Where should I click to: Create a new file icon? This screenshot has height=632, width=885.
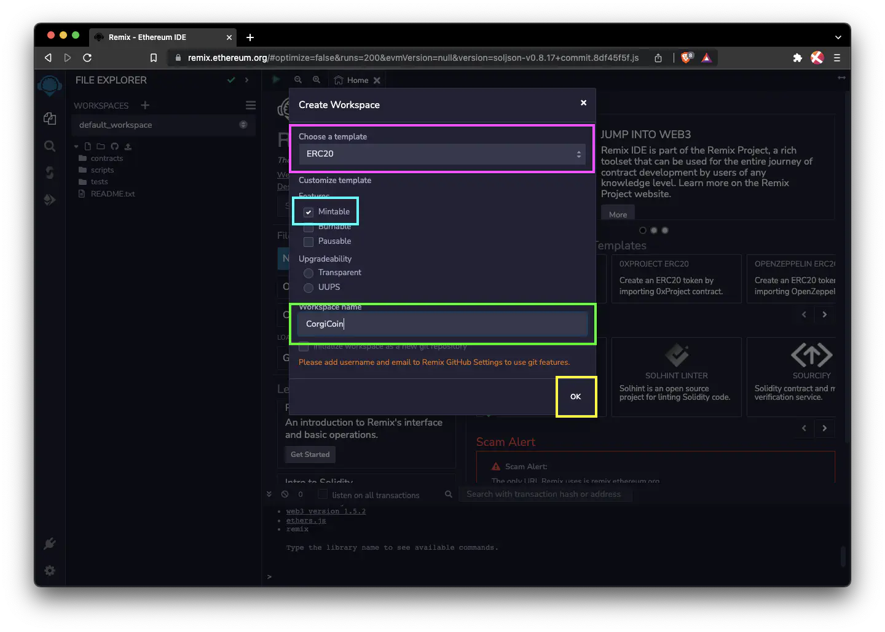pyautogui.click(x=88, y=146)
